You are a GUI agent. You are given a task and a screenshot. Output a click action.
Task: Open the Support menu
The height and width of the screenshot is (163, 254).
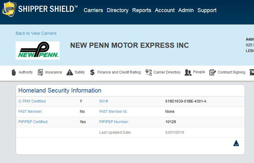tap(207, 11)
